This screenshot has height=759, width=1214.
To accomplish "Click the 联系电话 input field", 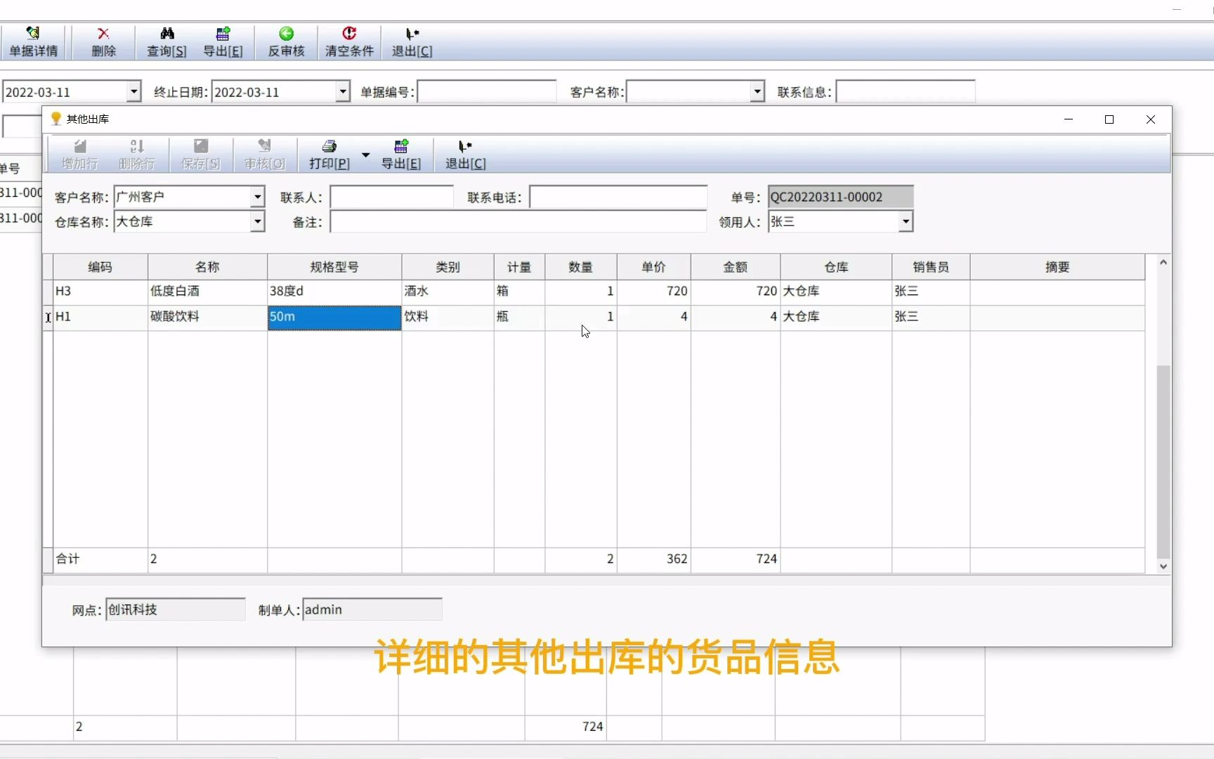I will coord(618,197).
